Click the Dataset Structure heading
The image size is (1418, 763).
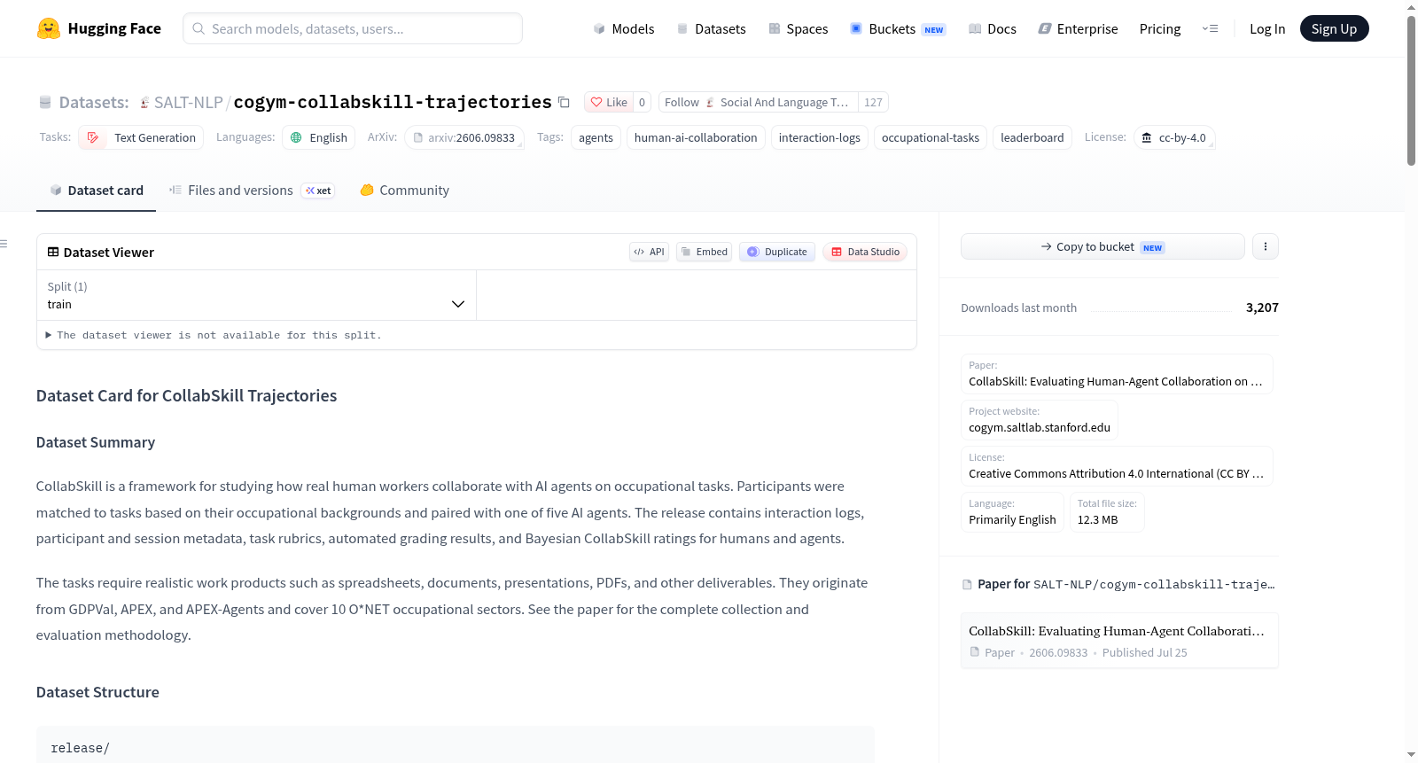click(x=97, y=692)
